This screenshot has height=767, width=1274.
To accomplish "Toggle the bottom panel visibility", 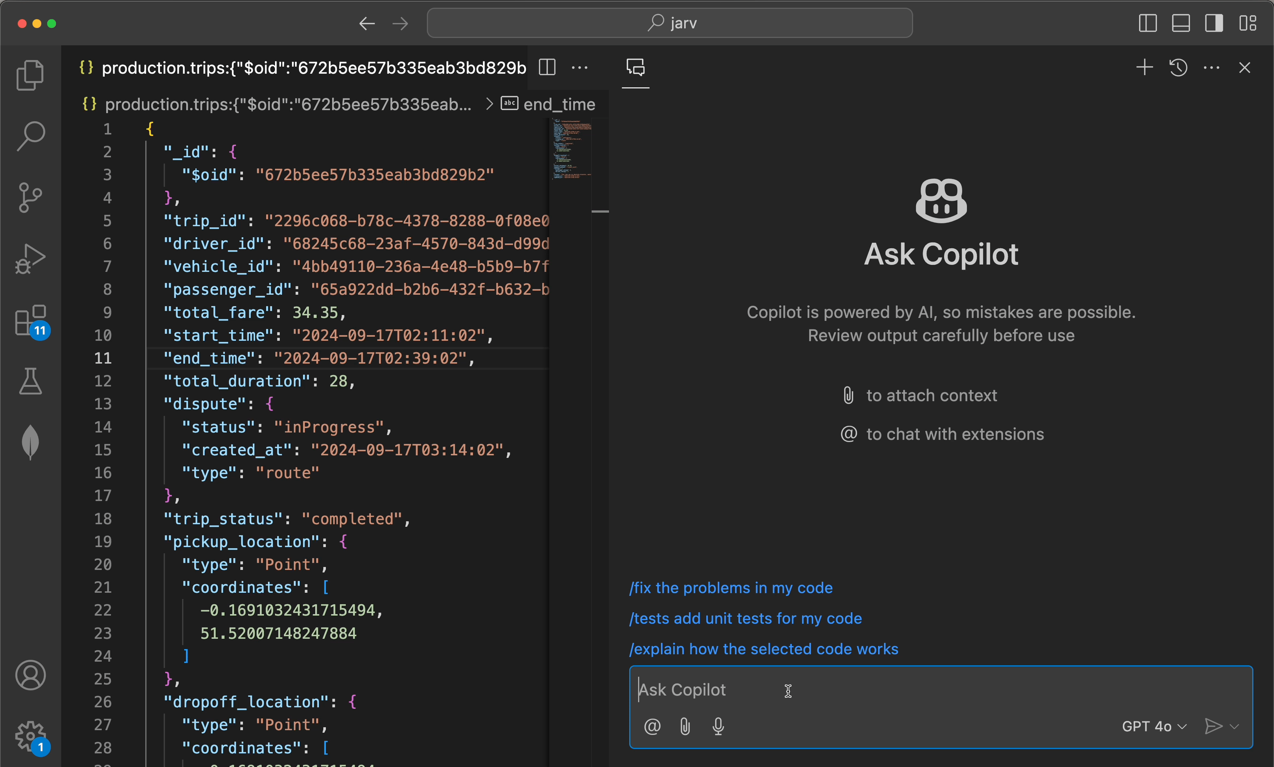I will click(1180, 23).
